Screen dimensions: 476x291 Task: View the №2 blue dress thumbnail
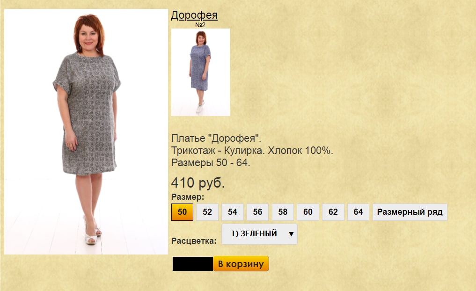(200, 72)
